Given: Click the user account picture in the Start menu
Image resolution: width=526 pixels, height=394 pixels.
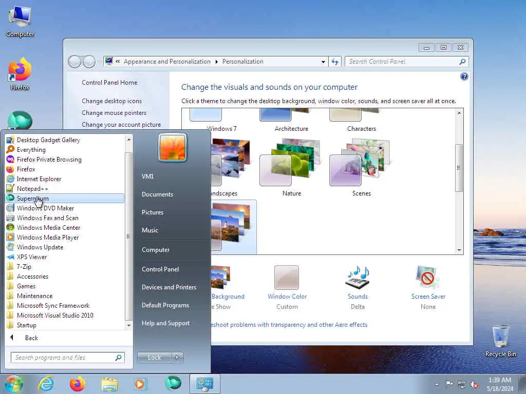Looking at the screenshot, I should click(x=173, y=147).
